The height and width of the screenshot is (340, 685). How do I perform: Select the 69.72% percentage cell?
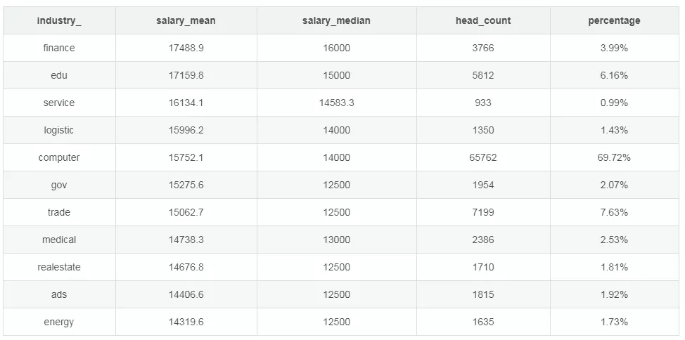pos(614,157)
